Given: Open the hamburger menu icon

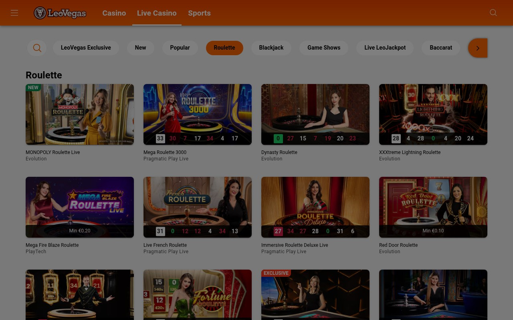Looking at the screenshot, I should (x=14, y=13).
